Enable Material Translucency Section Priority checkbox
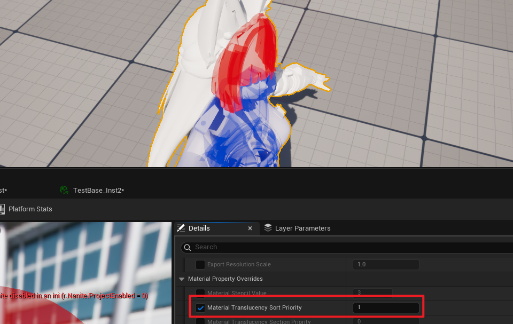The width and height of the screenshot is (513, 324). 200,321
